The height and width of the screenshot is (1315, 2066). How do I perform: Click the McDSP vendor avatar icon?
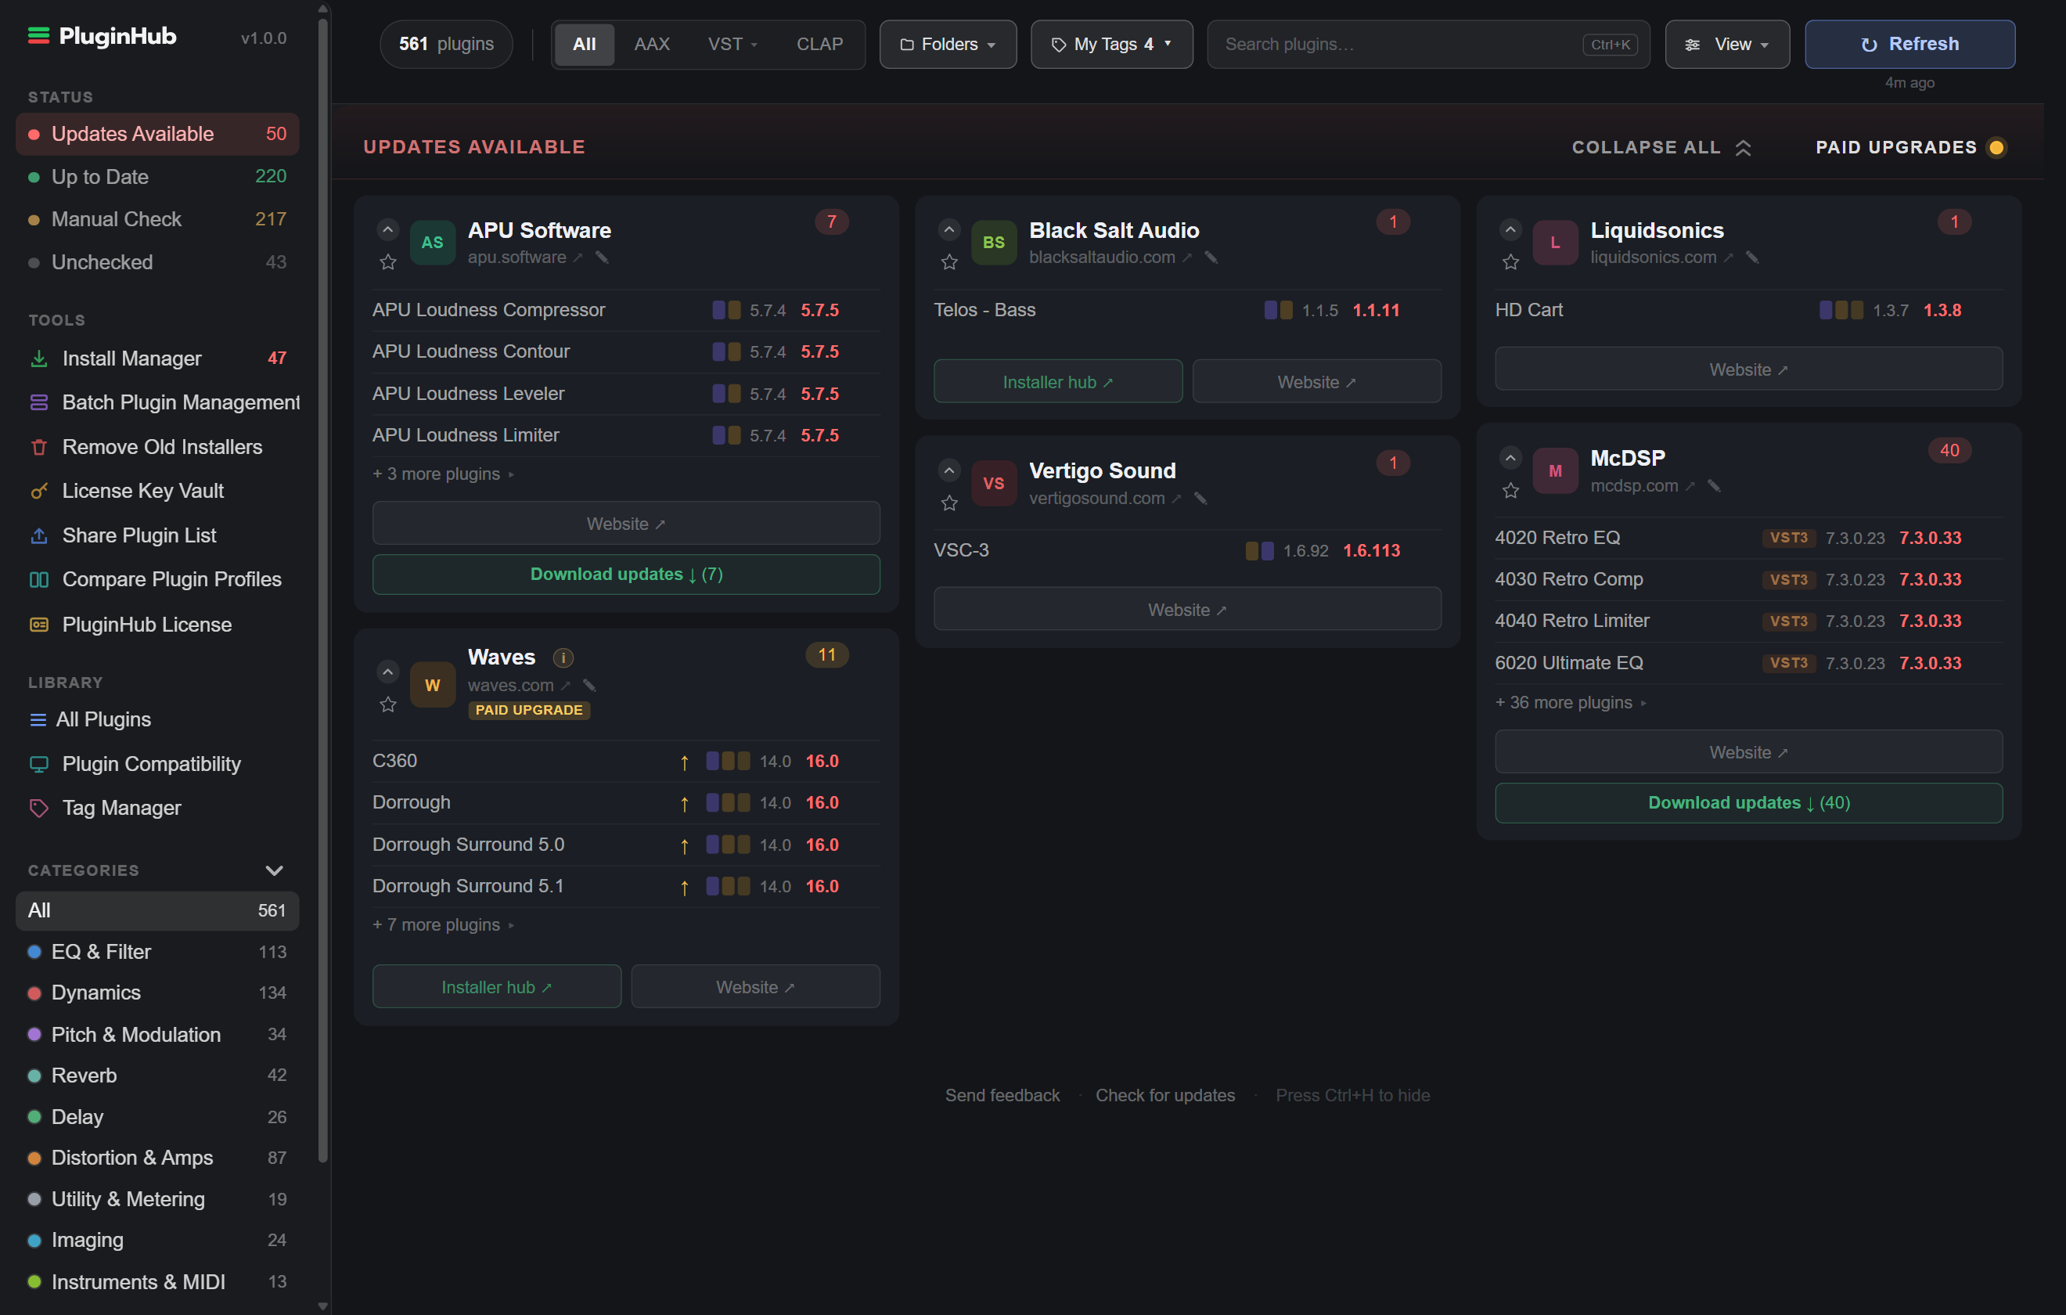[1555, 470]
